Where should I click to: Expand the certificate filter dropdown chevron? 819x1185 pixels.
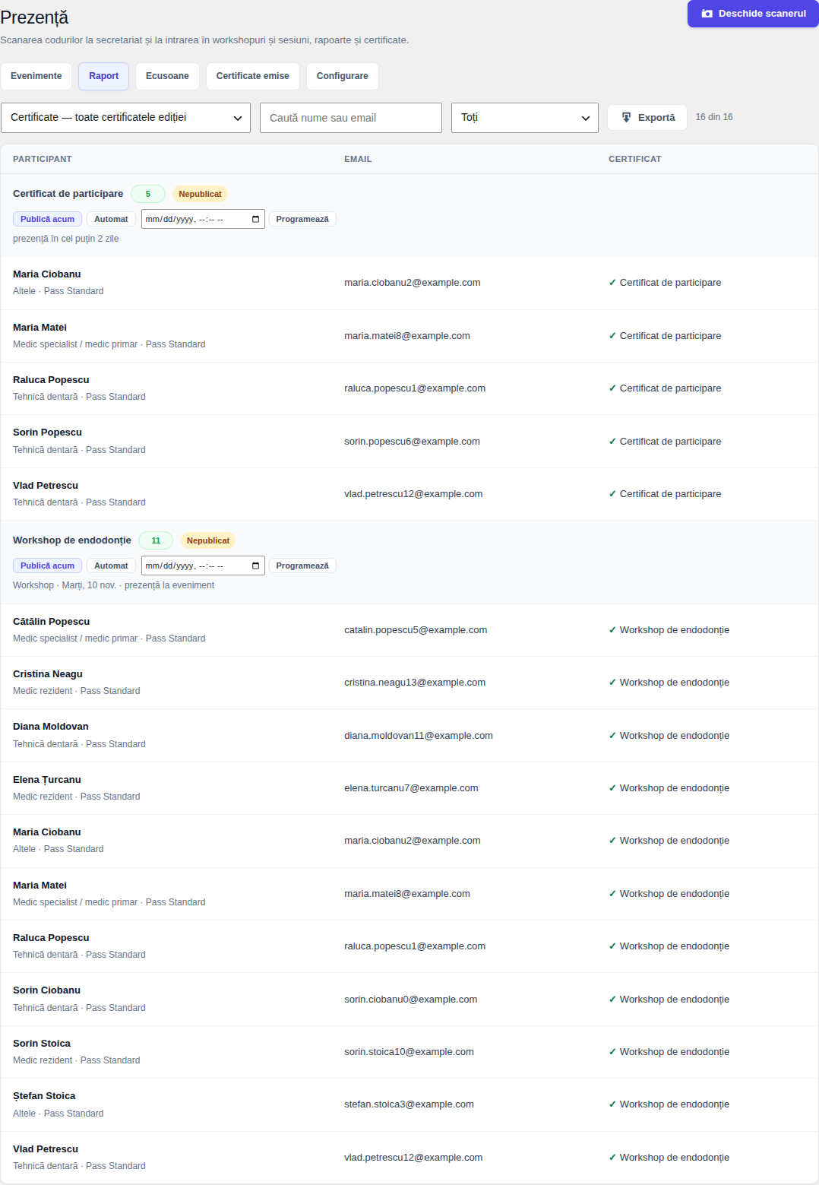238,118
